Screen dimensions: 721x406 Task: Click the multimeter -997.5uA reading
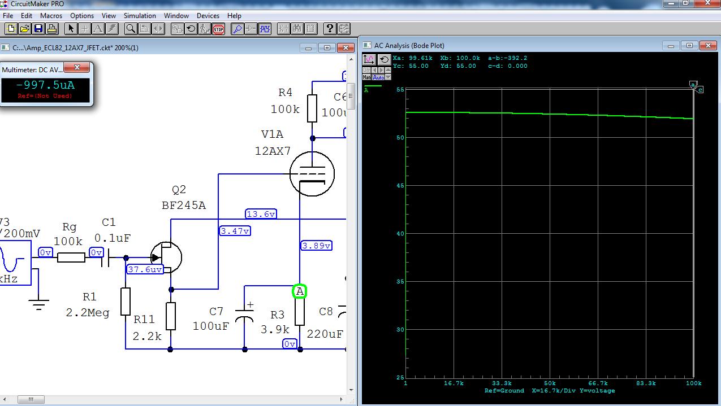click(45, 85)
